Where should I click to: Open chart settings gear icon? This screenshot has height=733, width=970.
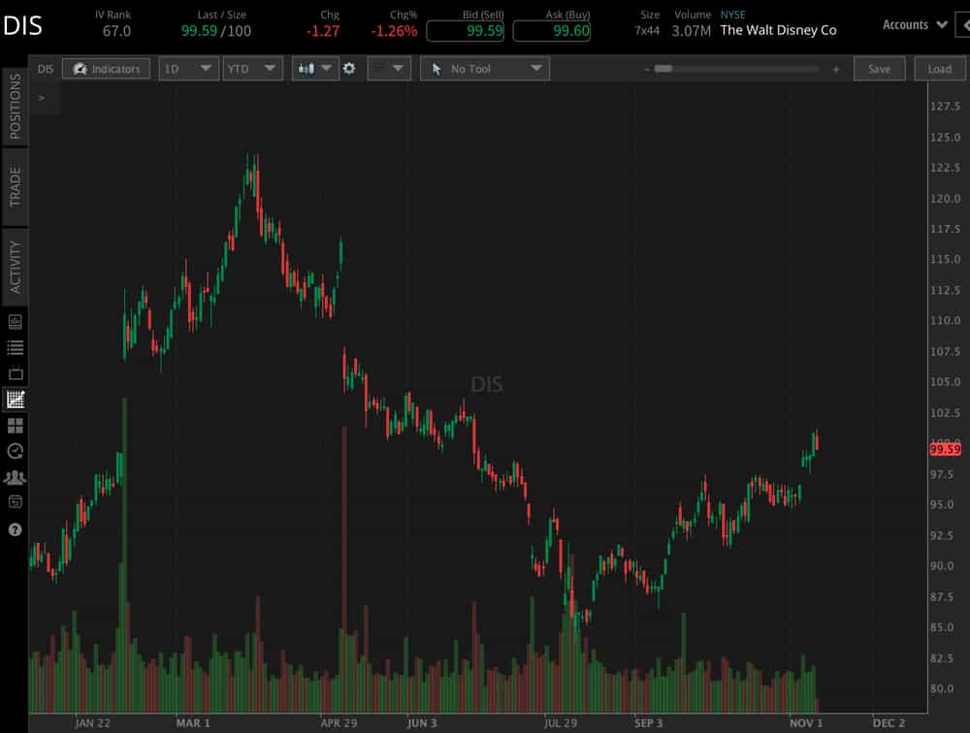[349, 69]
